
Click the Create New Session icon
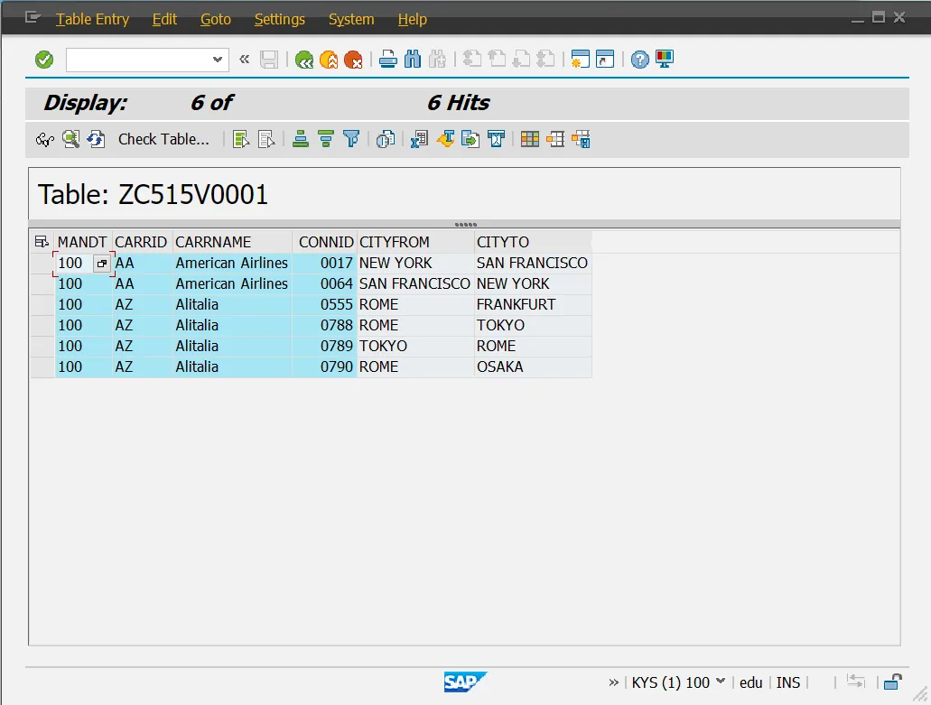click(580, 60)
